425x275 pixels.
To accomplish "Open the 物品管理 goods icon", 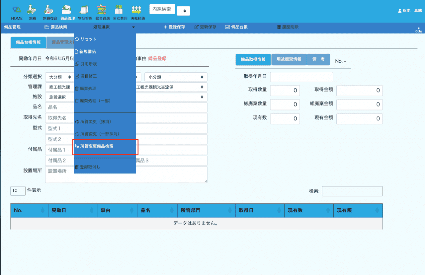I will click(85, 12).
